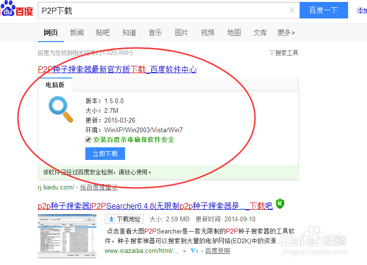Go to the 知道 tab
The width and height of the screenshot is (367, 265).
pyautogui.click(x=129, y=32)
